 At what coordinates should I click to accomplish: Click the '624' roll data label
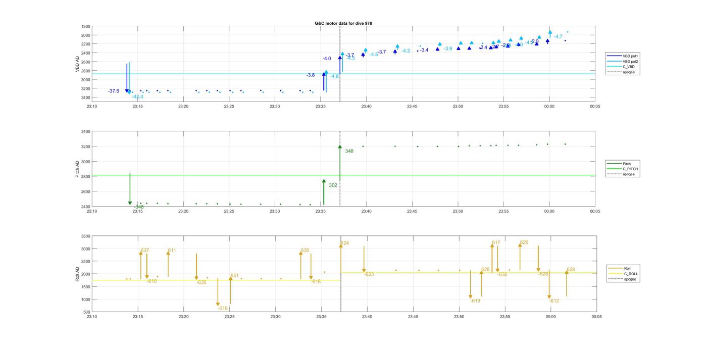pyautogui.click(x=344, y=243)
